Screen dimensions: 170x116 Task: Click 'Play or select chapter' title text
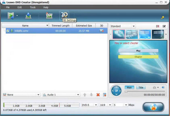[126, 43]
